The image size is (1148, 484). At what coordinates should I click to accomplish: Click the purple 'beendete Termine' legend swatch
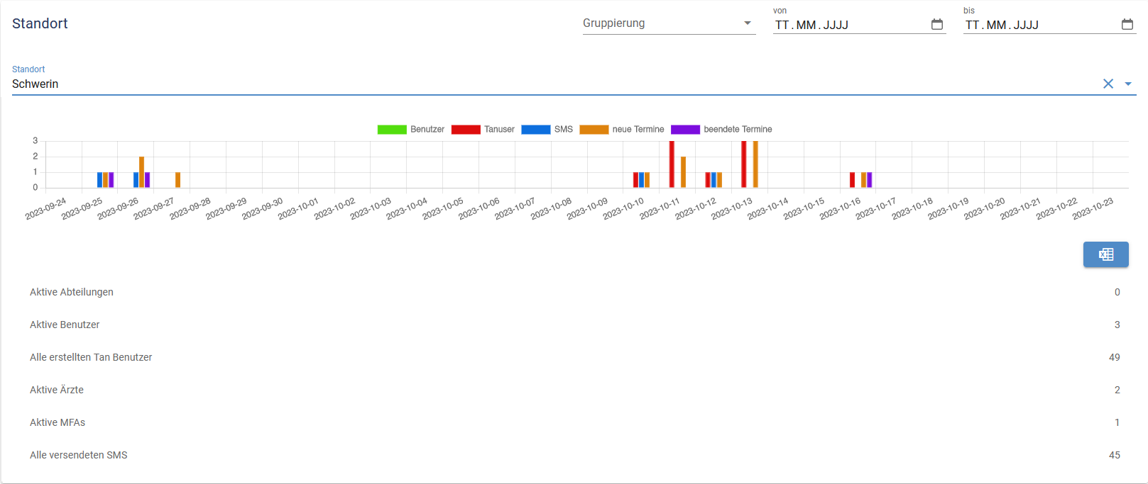tap(685, 130)
